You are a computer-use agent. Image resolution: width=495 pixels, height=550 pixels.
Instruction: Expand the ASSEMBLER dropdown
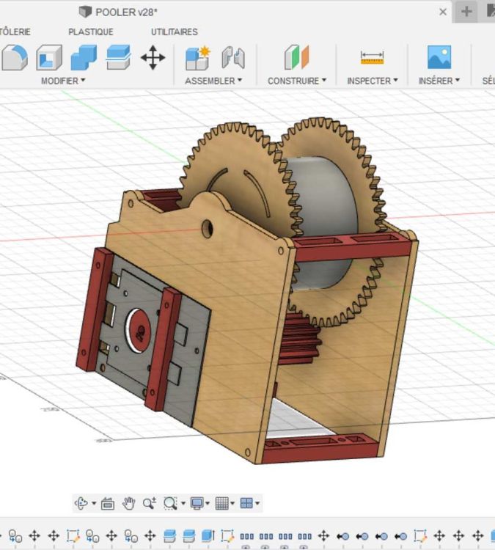coord(213,81)
